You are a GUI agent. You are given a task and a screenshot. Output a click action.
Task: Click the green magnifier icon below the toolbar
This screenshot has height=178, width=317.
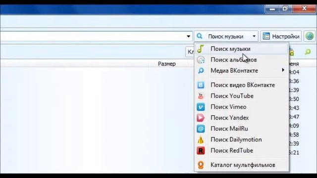pyautogui.click(x=308, y=52)
